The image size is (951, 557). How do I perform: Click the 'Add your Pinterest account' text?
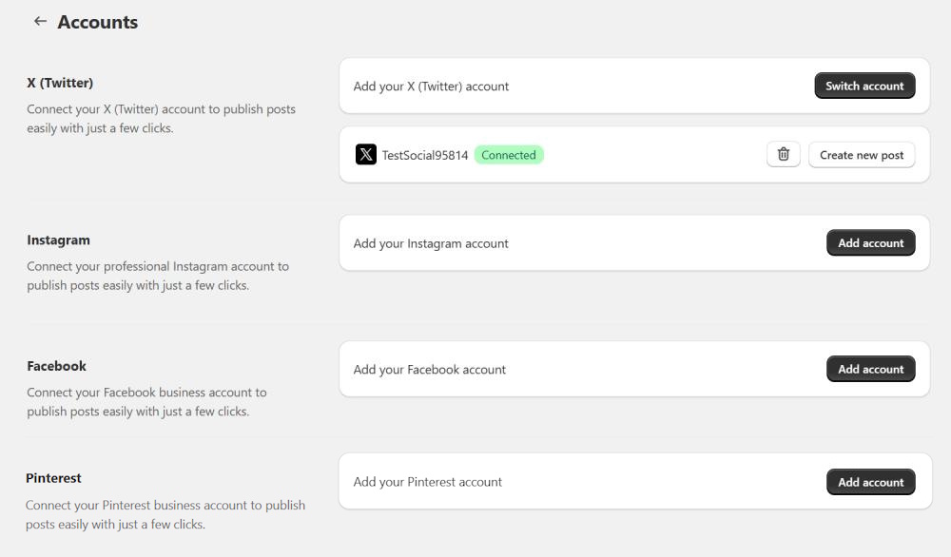428,482
